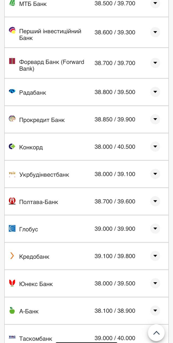Click the Кредобанк logo icon
This screenshot has width=173, height=343.
click(x=12, y=256)
